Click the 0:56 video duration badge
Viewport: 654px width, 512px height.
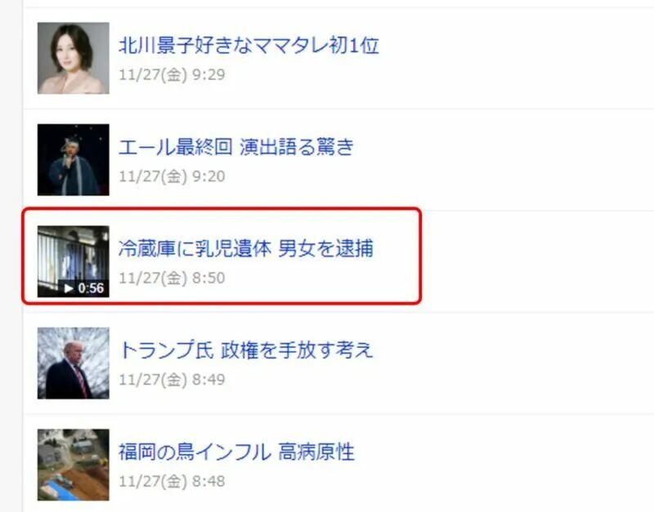[x=83, y=288]
